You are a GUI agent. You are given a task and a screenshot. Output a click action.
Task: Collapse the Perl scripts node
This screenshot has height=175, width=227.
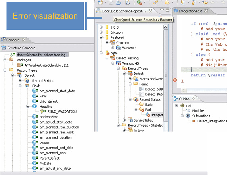[x=136, y=110]
